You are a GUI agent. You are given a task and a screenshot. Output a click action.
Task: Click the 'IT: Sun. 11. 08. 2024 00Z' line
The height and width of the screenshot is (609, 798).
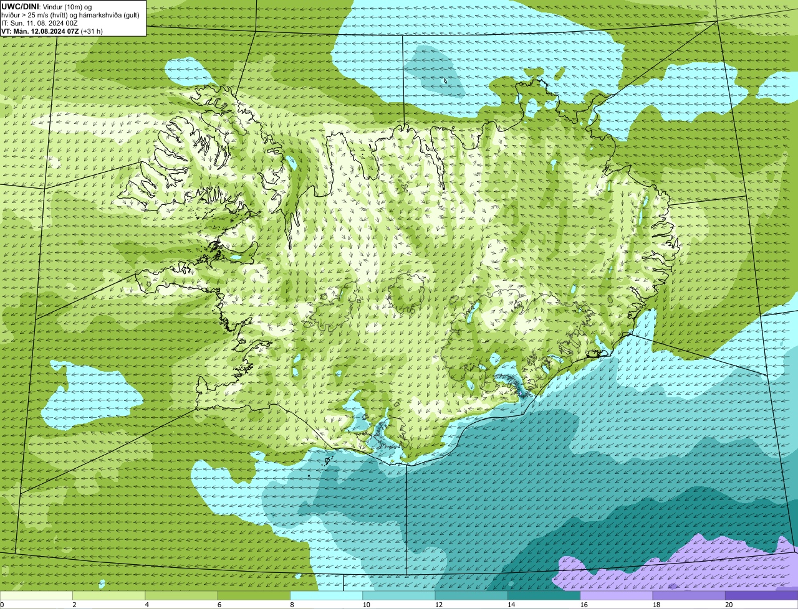[39, 22]
